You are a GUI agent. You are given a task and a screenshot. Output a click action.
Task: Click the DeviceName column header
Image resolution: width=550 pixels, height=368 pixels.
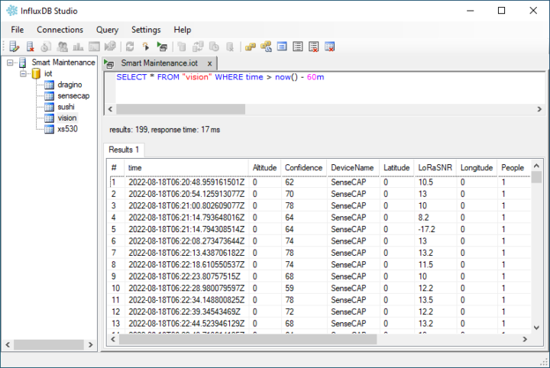point(352,168)
